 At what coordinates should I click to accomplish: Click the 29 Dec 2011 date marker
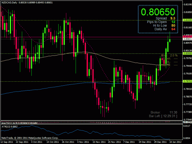click(160, 142)
